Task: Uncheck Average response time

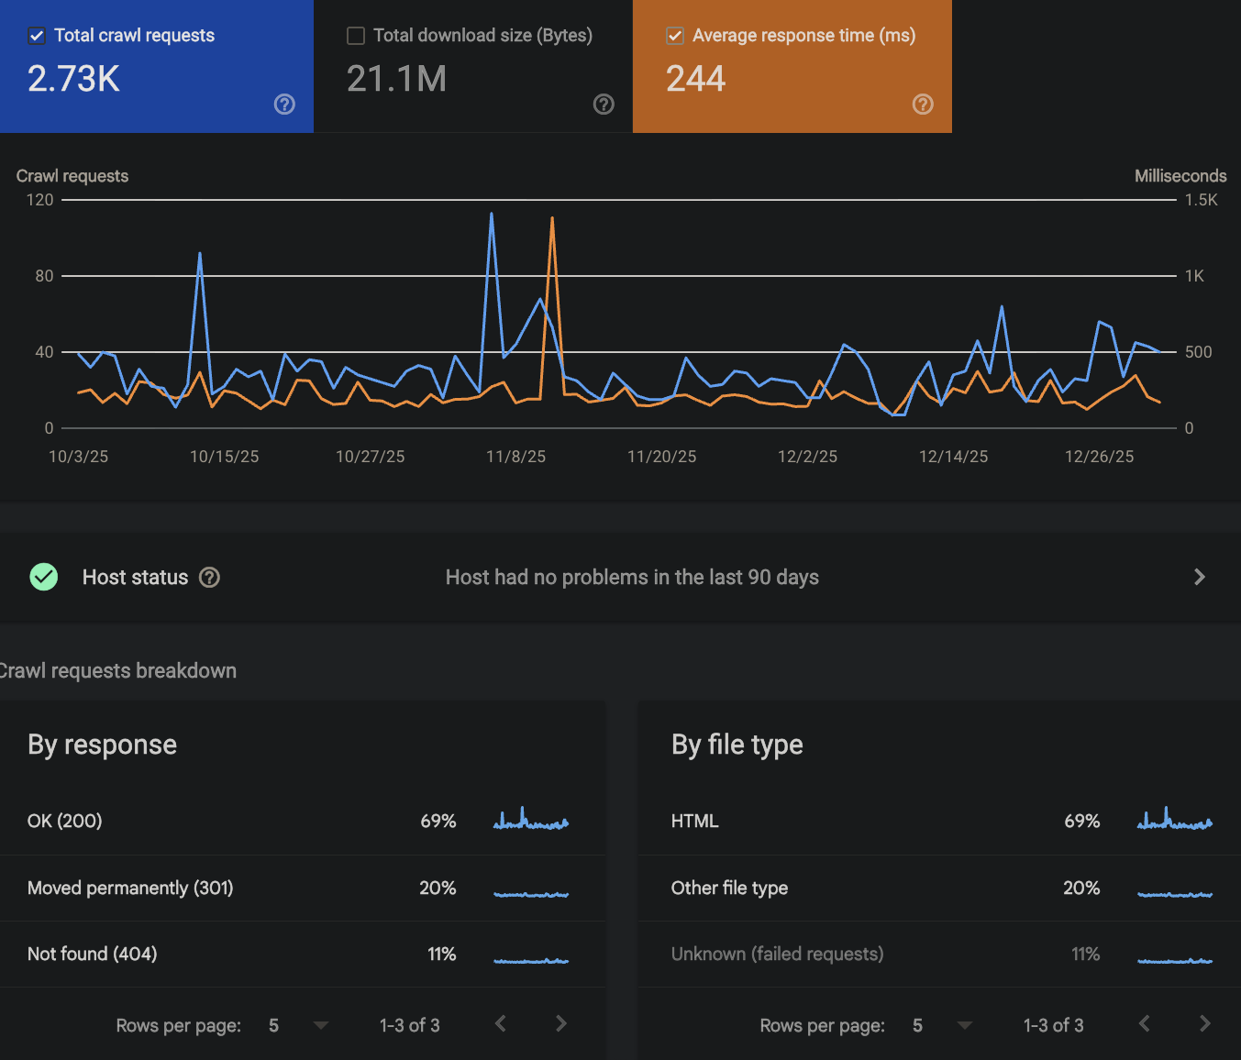Action: [x=675, y=35]
